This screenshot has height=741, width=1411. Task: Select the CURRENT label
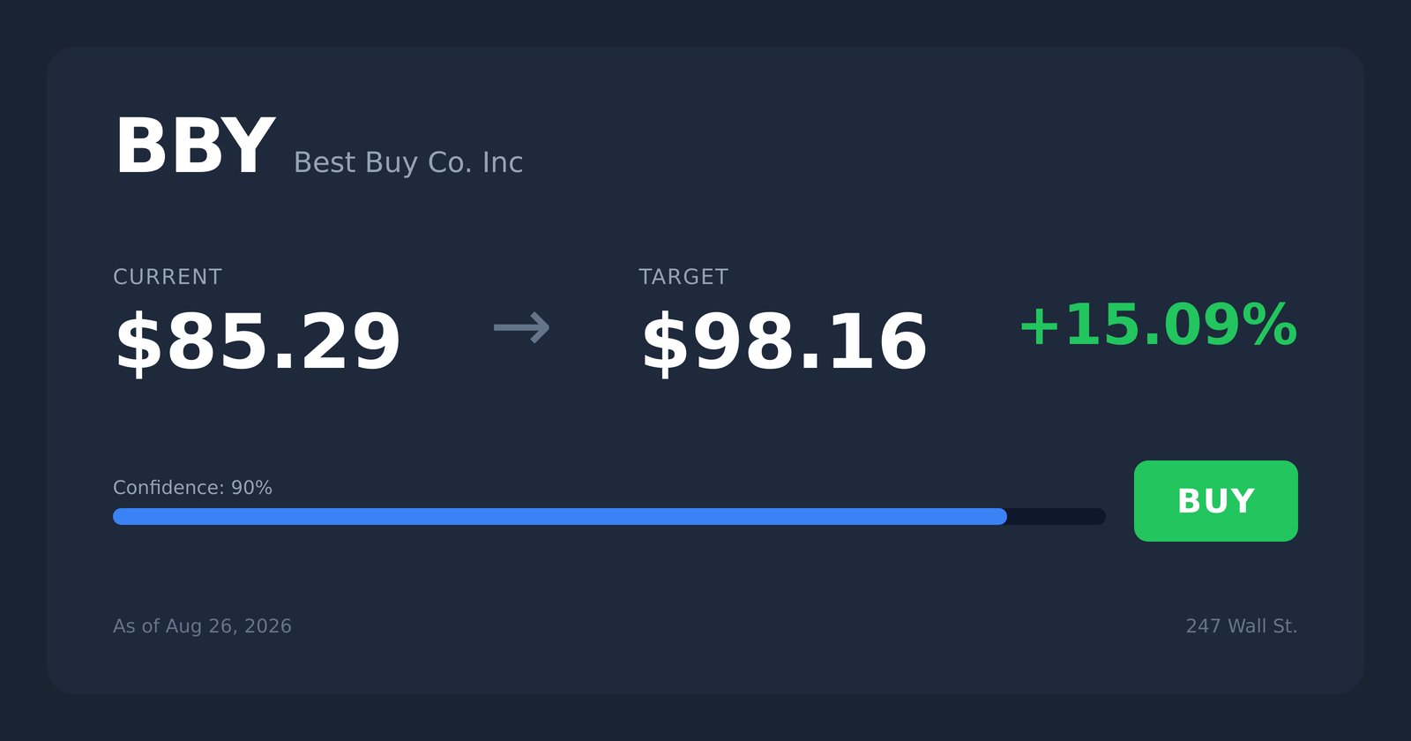168,277
